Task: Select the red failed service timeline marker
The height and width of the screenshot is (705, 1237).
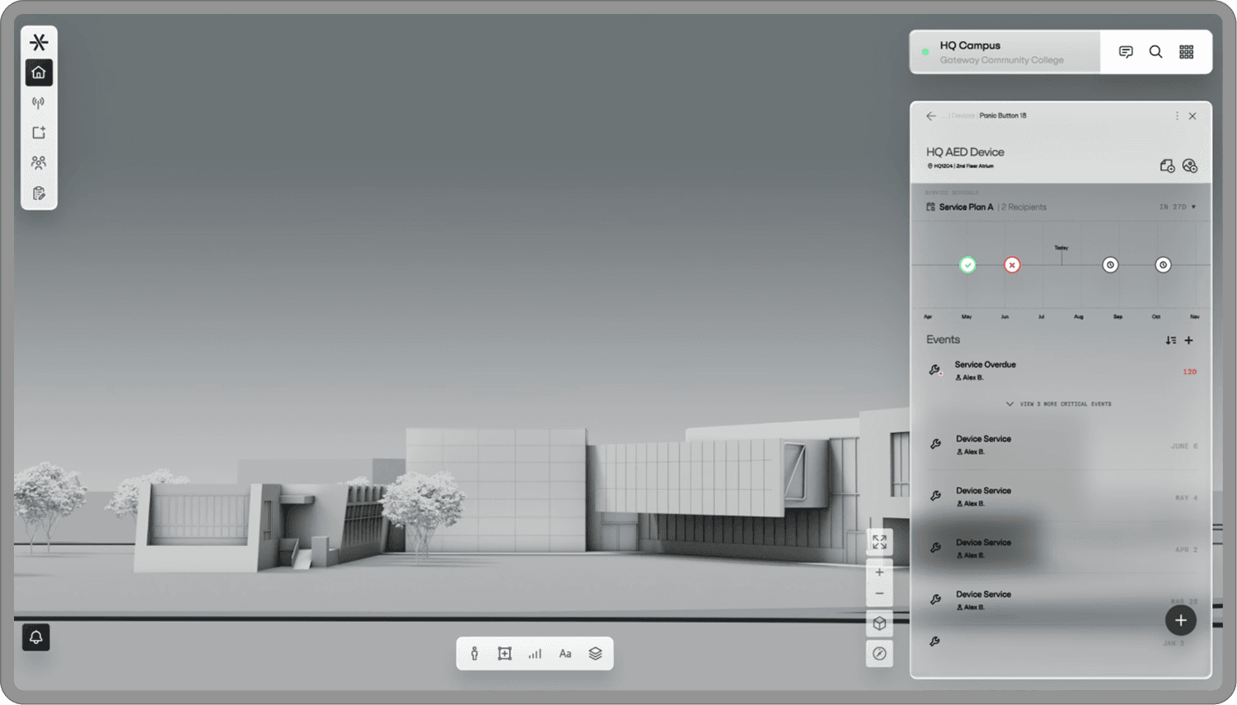Action: pos(1012,265)
